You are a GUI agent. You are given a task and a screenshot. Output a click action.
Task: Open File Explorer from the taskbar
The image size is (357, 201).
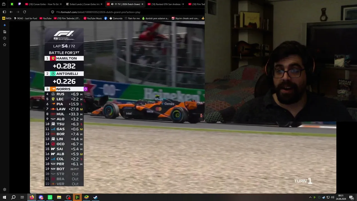[x=59, y=197]
